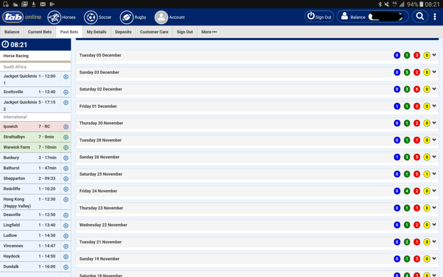
Task: Click green count badge on Sunday 26 November
Action: 407,157
